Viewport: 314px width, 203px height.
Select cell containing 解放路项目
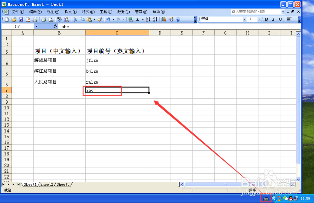point(59,60)
